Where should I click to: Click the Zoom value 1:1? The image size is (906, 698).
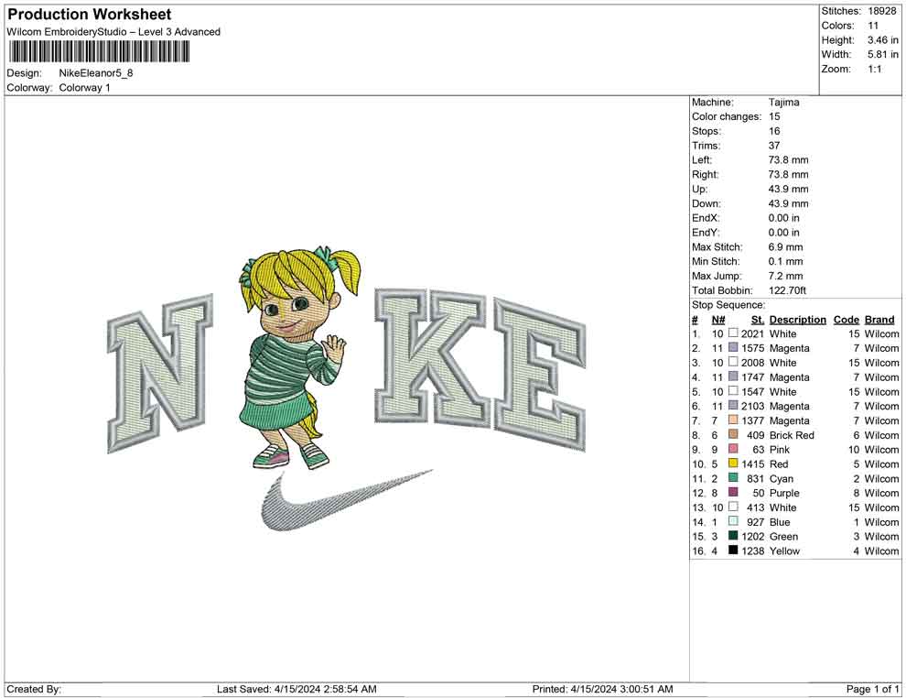click(x=875, y=69)
